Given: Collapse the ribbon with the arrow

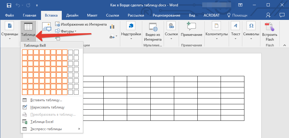Looking at the screenshot, I should 284,45.
